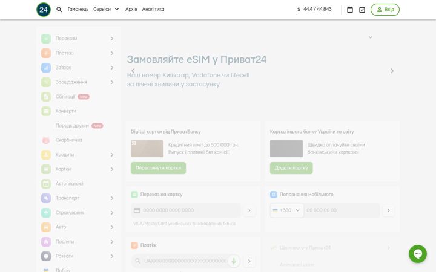
Task: Click the Поповнення мобільного widget icon
Action: pos(274,195)
